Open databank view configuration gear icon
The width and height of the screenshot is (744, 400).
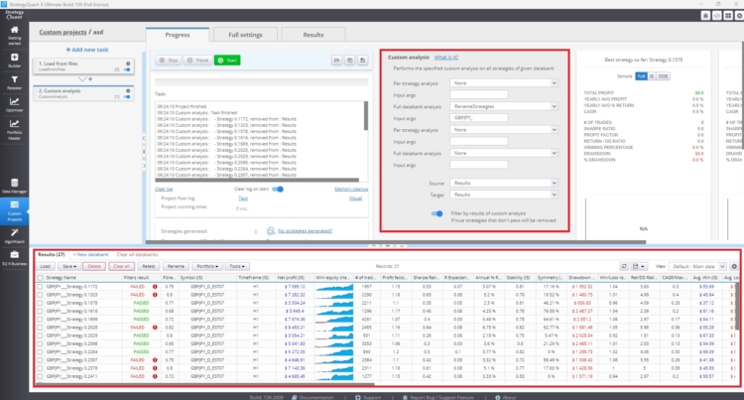[x=734, y=266]
